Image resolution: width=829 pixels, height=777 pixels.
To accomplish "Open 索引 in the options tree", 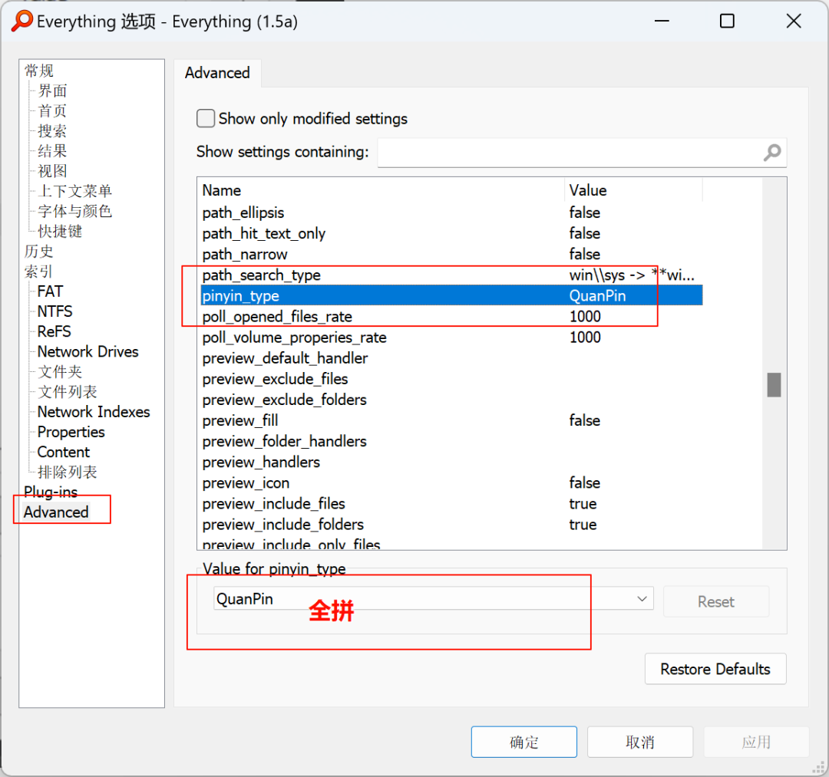I will pyautogui.click(x=39, y=272).
